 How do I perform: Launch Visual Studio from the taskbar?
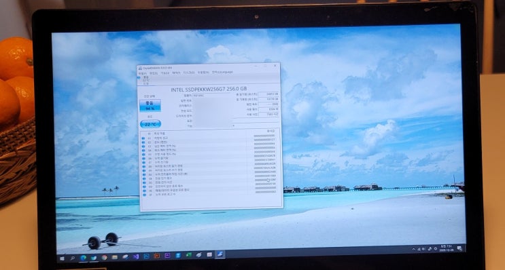click(x=136, y=256)
